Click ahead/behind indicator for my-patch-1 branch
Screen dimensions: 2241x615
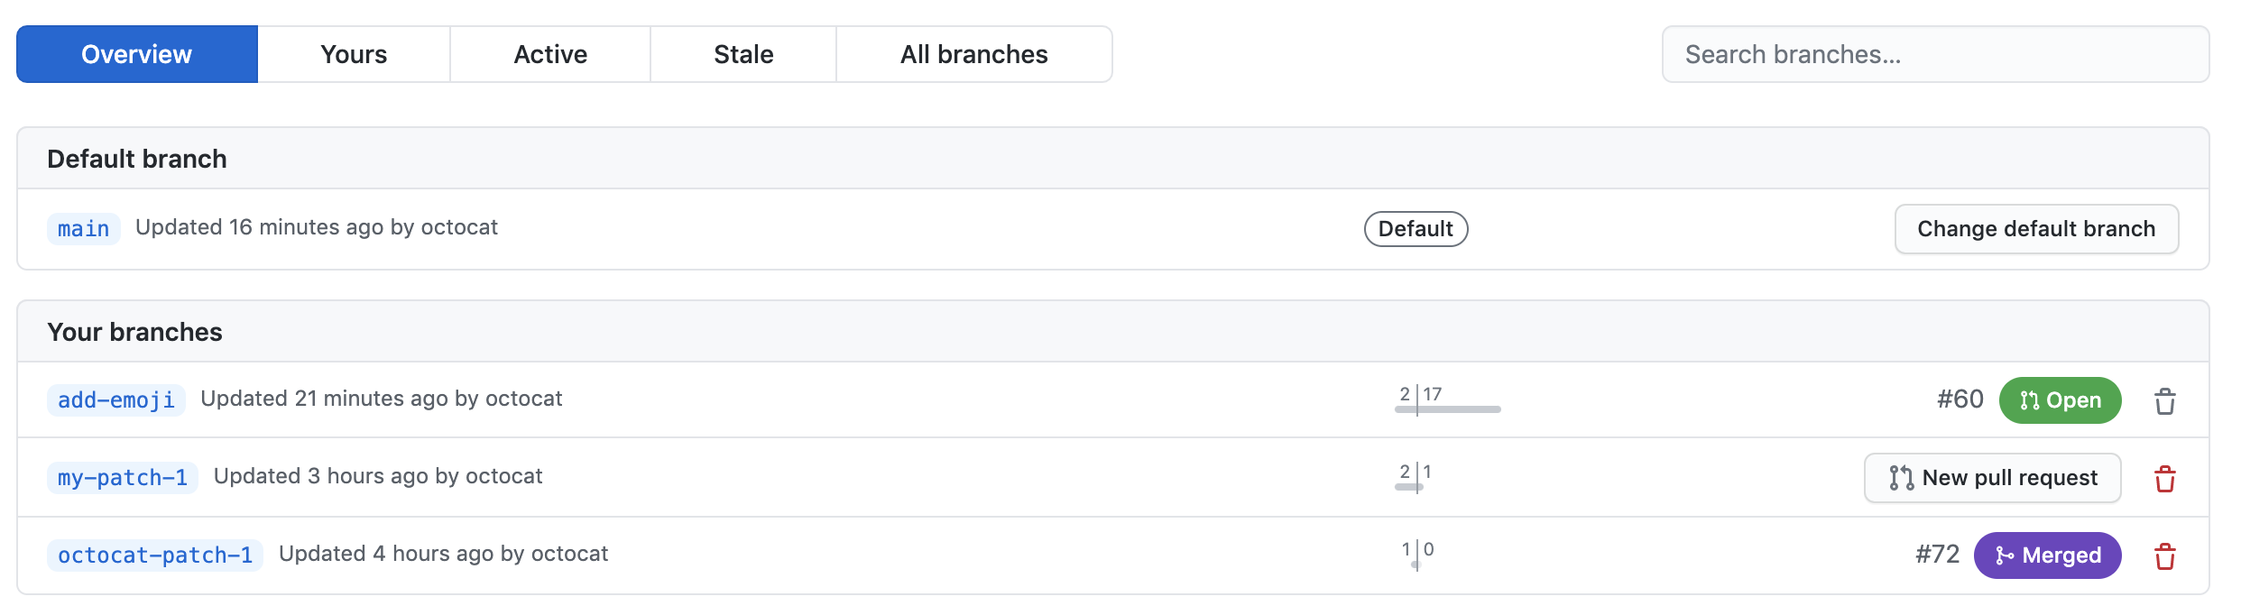(x=1415, y=478)
